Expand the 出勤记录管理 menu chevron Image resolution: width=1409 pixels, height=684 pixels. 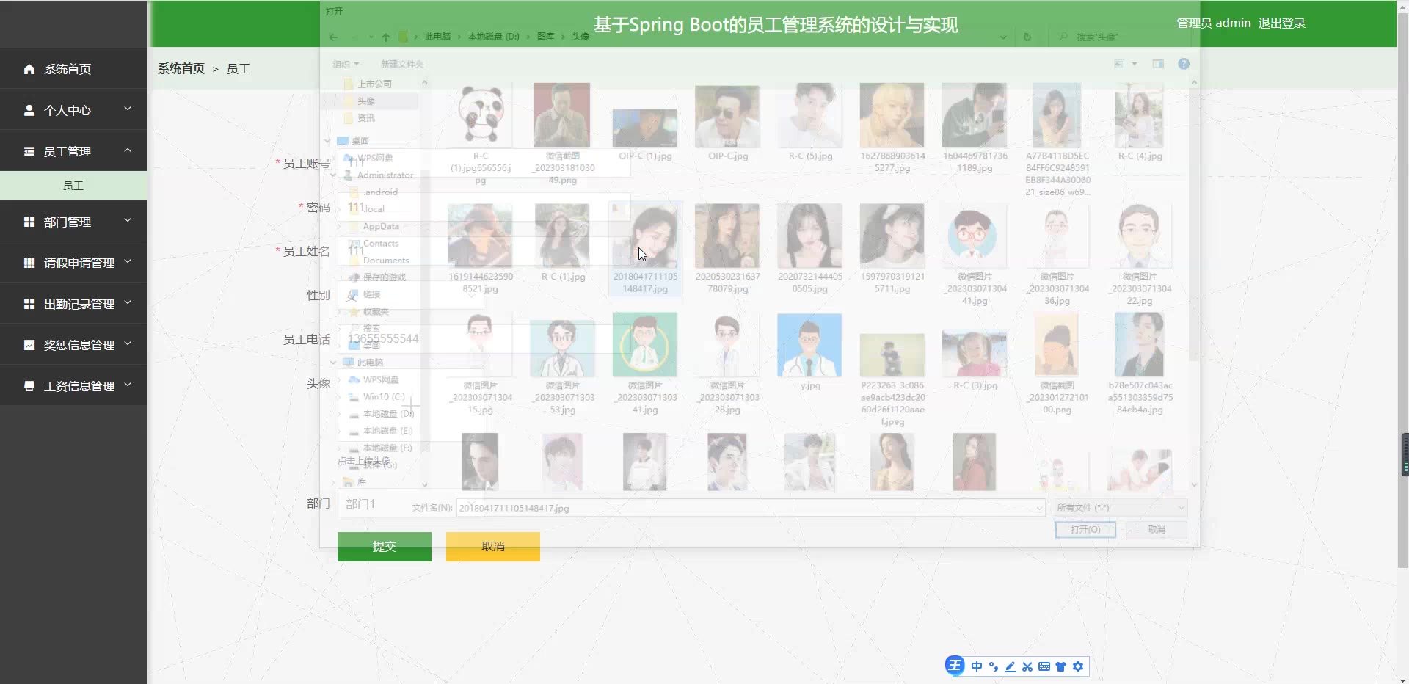pyautogui.click(x=128, y=302)
